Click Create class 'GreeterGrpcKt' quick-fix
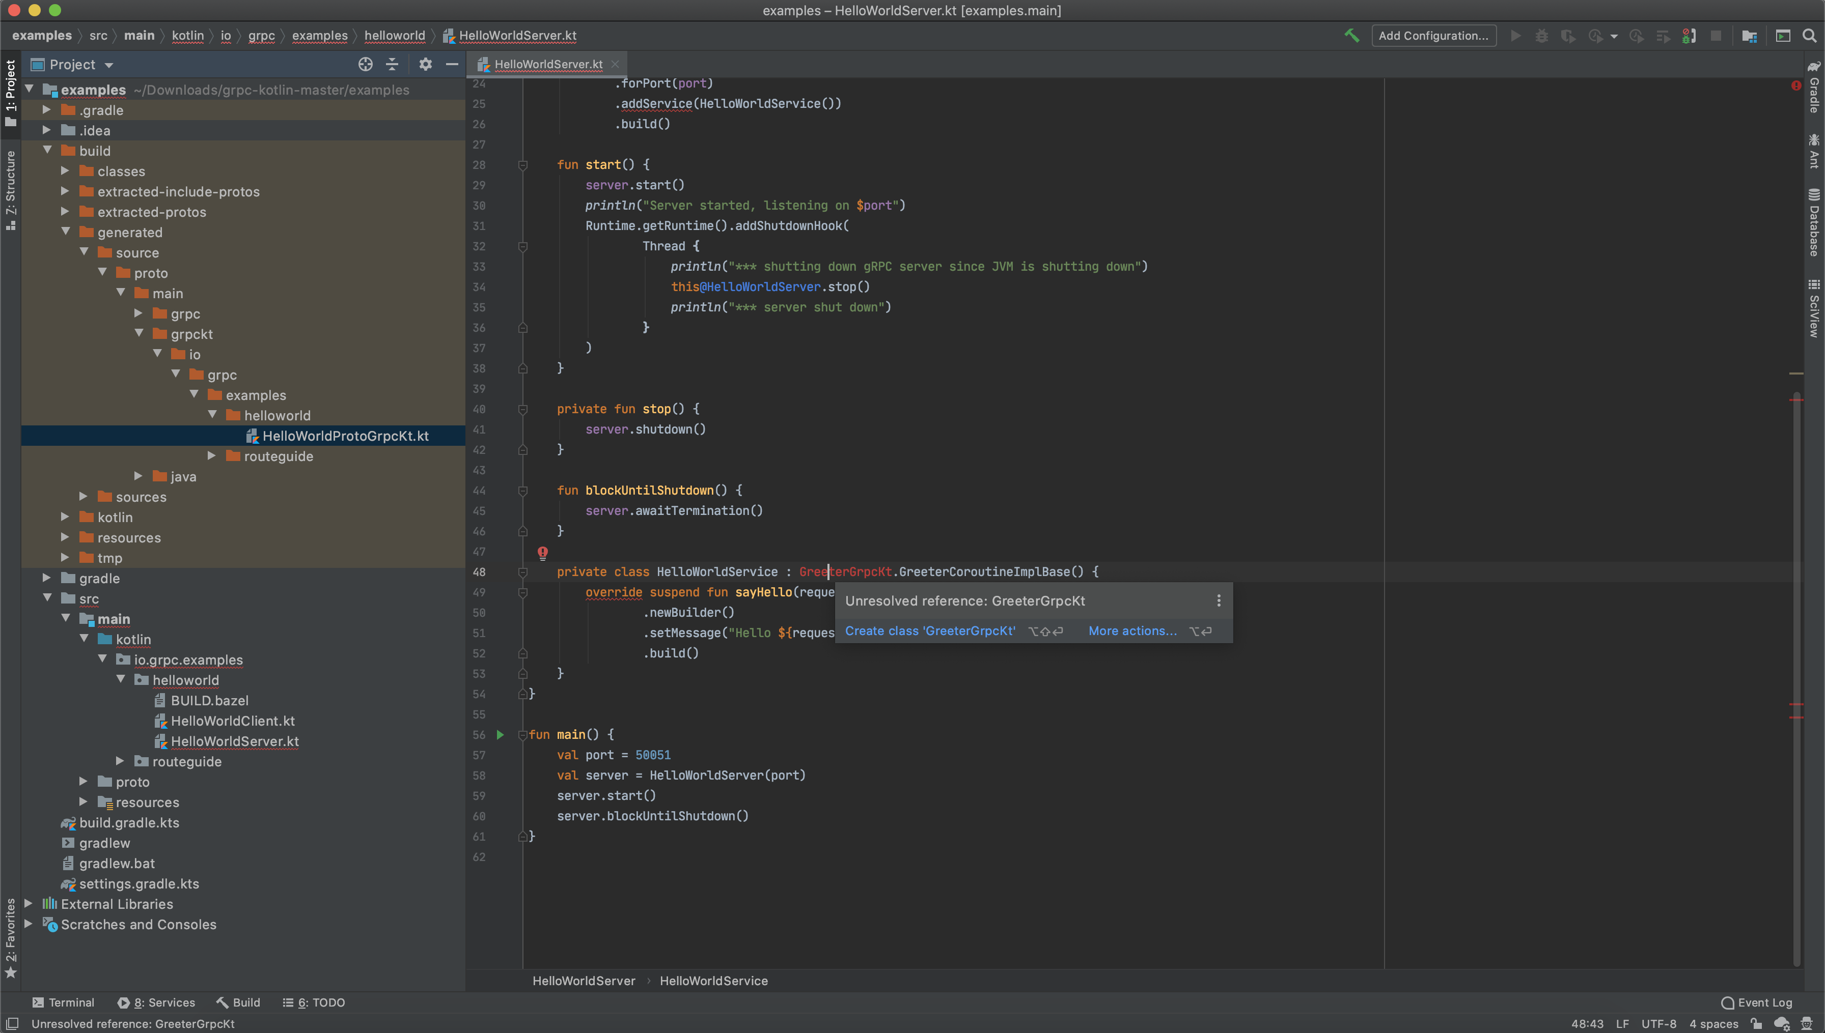1825x1033 pixels. click(931, 630)
